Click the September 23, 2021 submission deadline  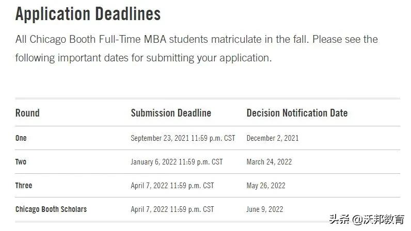pyautogui.click(x=183, y=138)
